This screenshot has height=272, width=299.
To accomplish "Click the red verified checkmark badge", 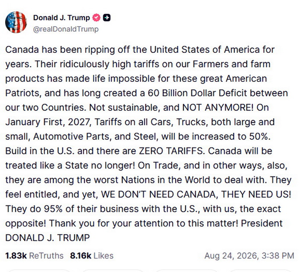I will [x=97, y=18].
